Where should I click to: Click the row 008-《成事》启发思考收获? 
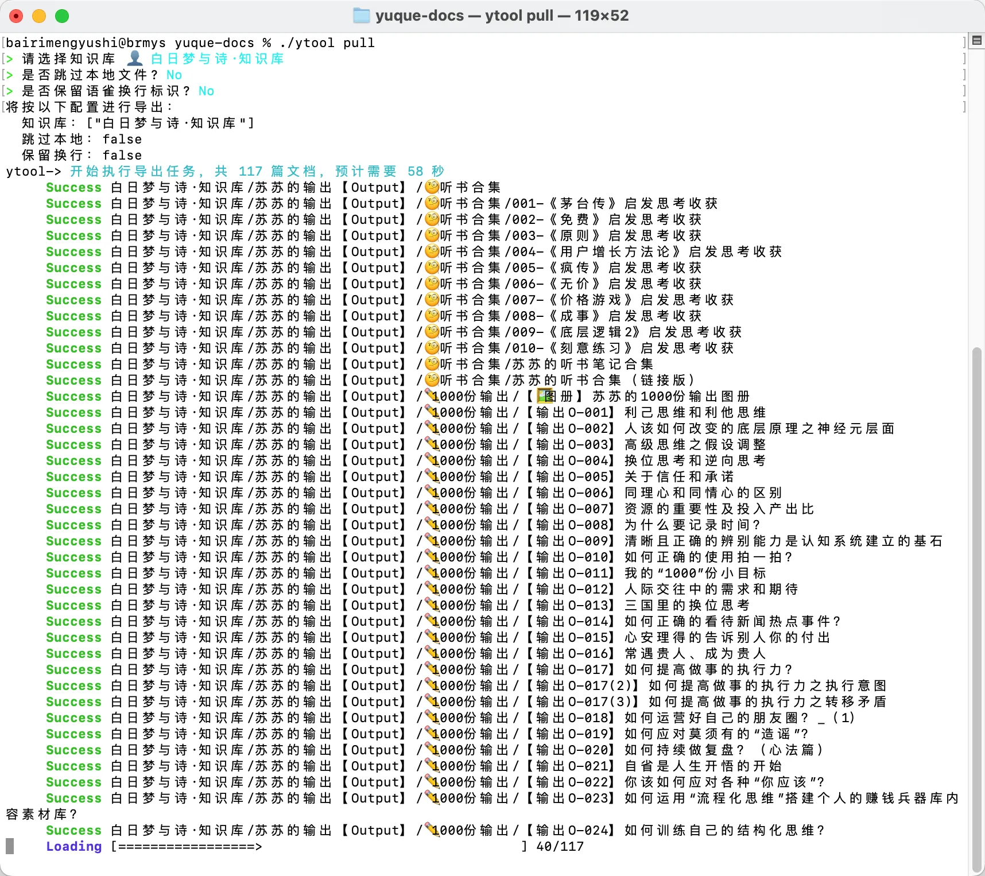(x=374, y=316)
